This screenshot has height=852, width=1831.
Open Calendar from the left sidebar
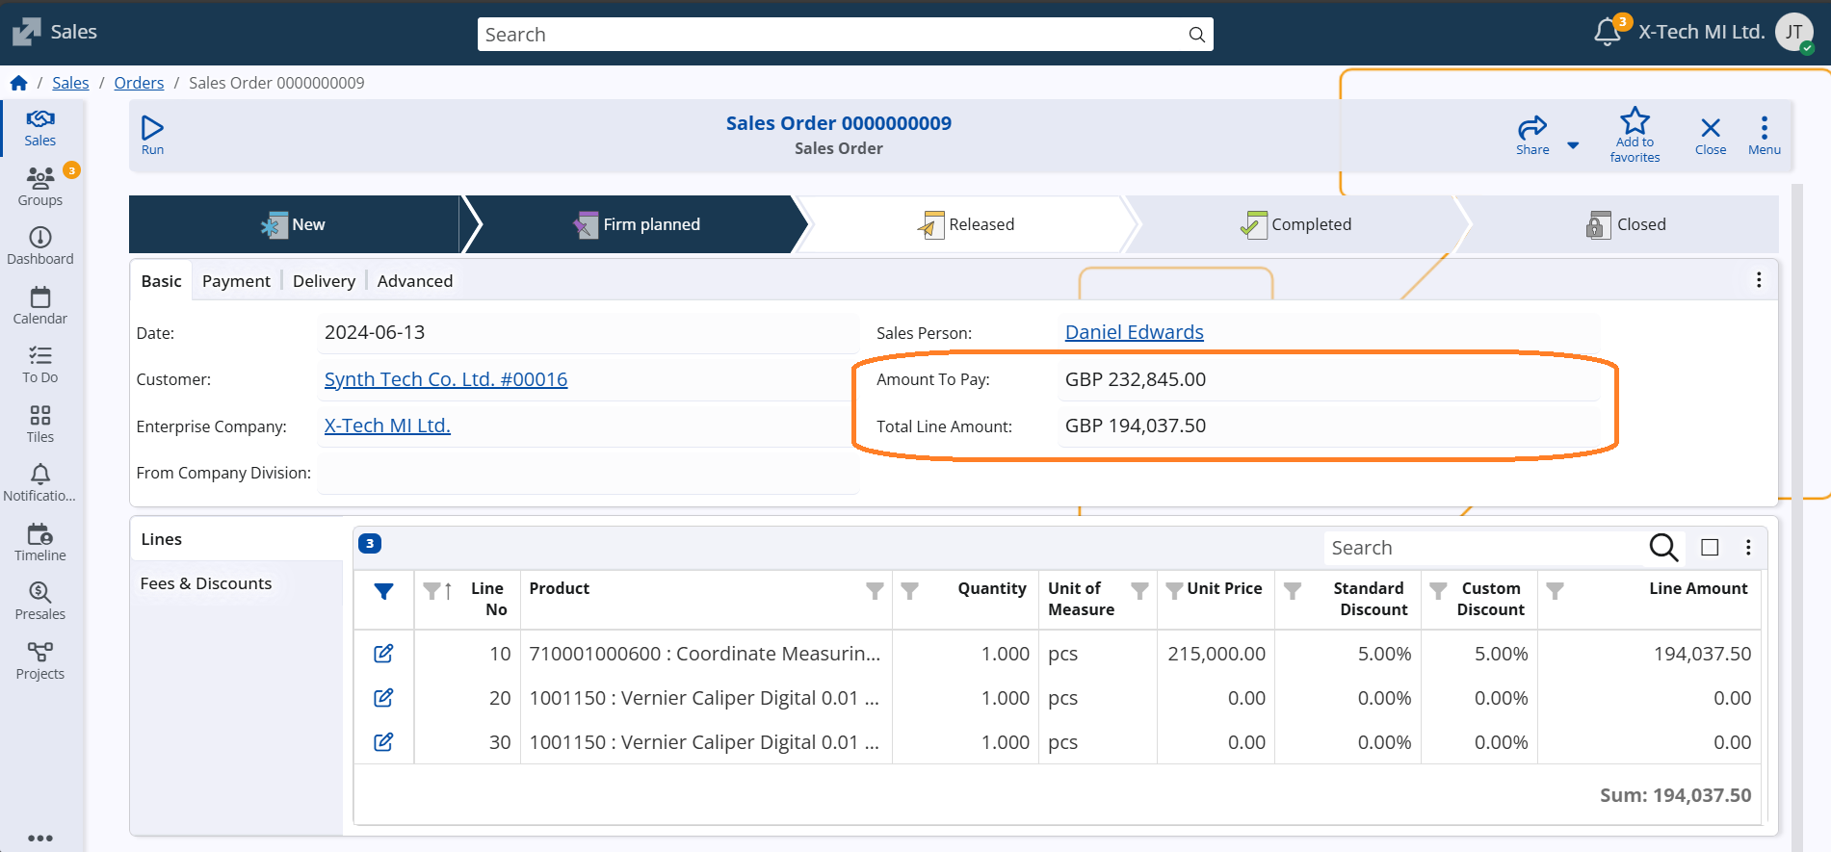(x=40, y=305)
